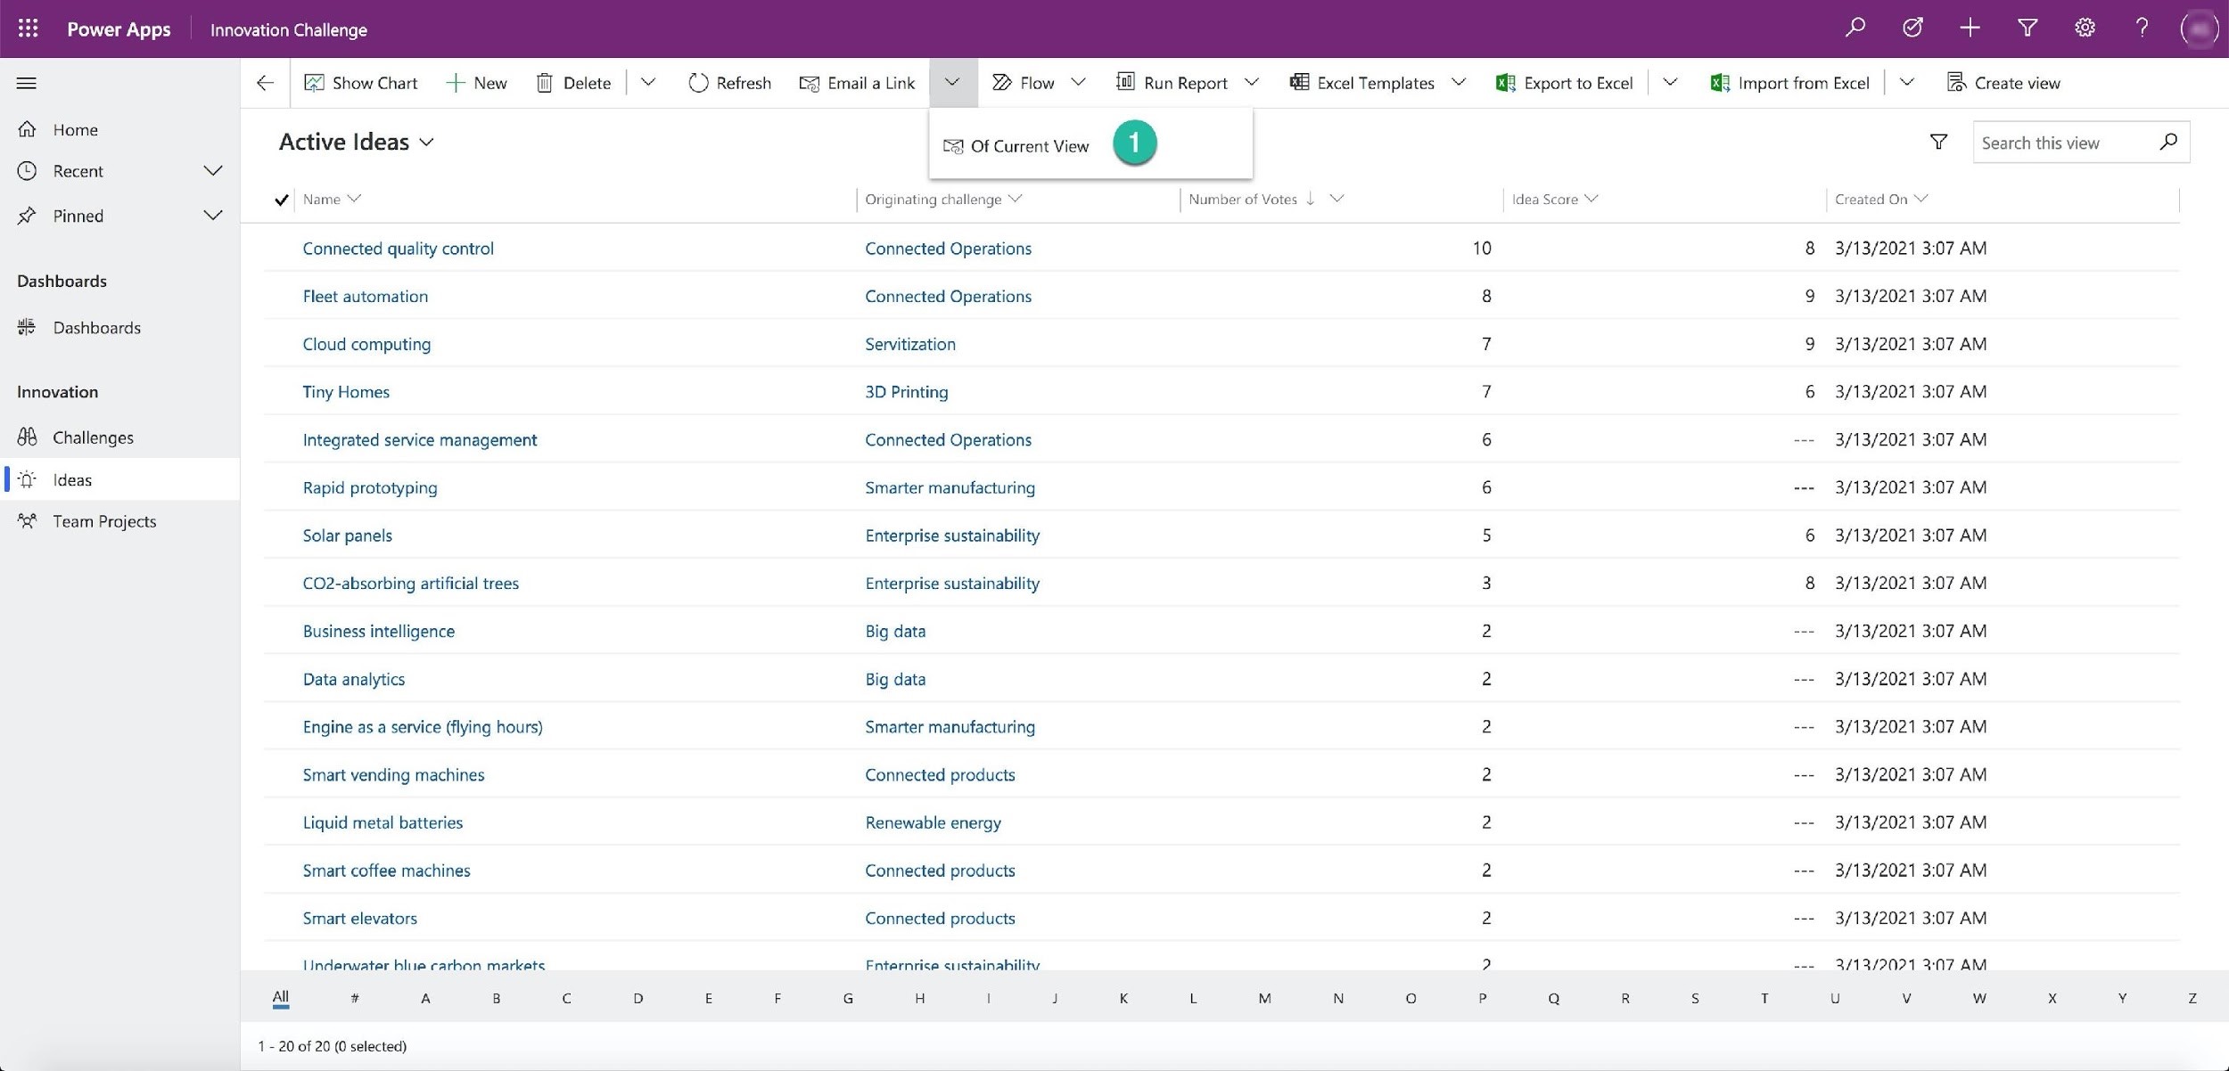Open the 3D Printing challenge link
The height and width of the screenshot is (1071, 2229).
906,392
